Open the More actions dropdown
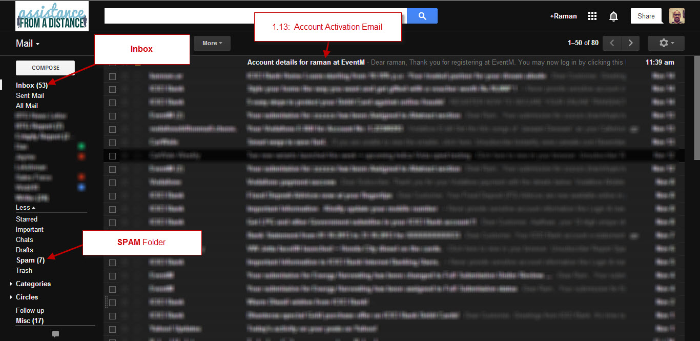The image size is (700, 341). tap(212, 43)
